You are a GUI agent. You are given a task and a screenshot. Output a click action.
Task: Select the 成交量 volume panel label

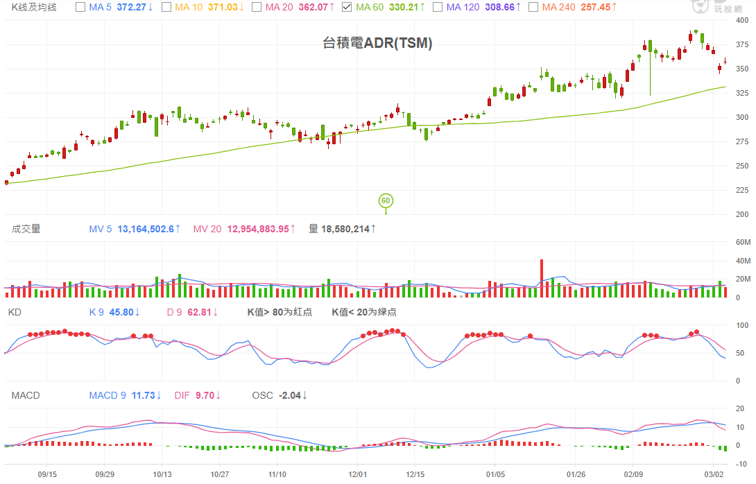(x=24, y=229)
